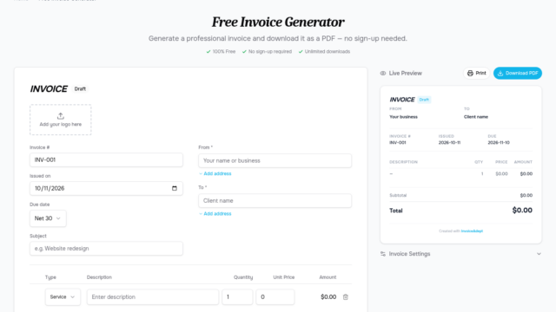
Task: Open the calendar picker icon in Issued on
Action: click(175, 188)
